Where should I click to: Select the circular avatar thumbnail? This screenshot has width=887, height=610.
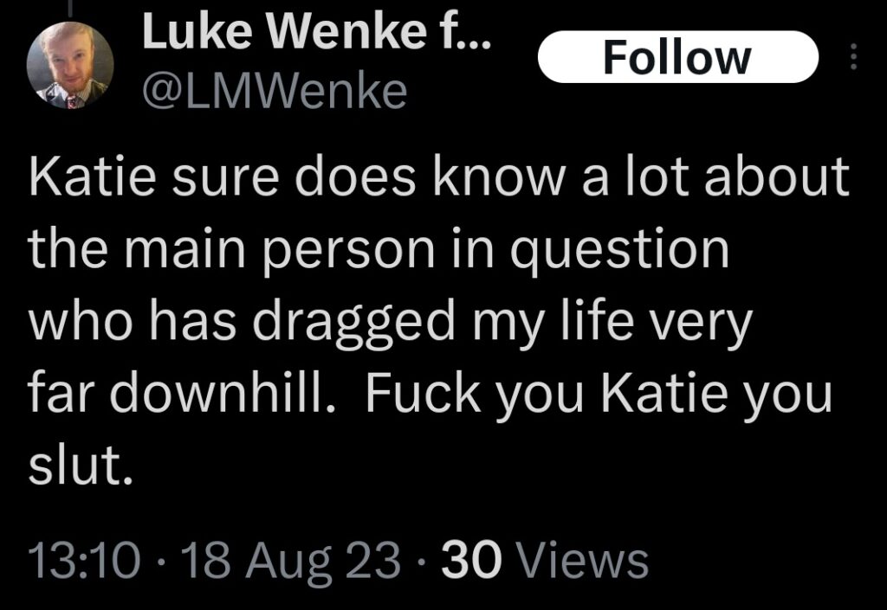tap(69, 65)
